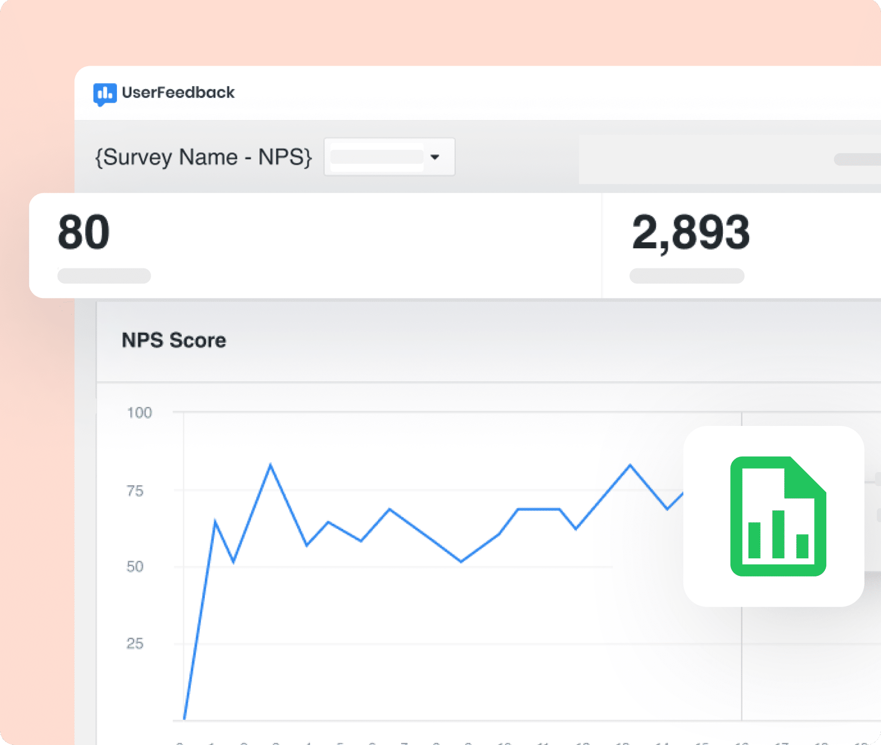Click the 100 y-axis label
The width and height of the screenshot is (881, 745).
[x=139, y=413]
